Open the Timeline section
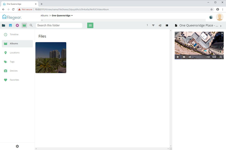 (17, 34)
